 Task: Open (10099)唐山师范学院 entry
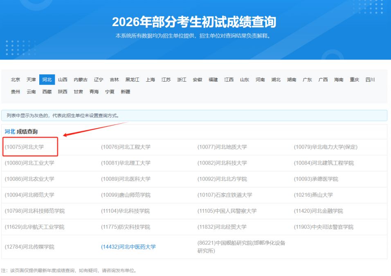(x=126, y=195)
